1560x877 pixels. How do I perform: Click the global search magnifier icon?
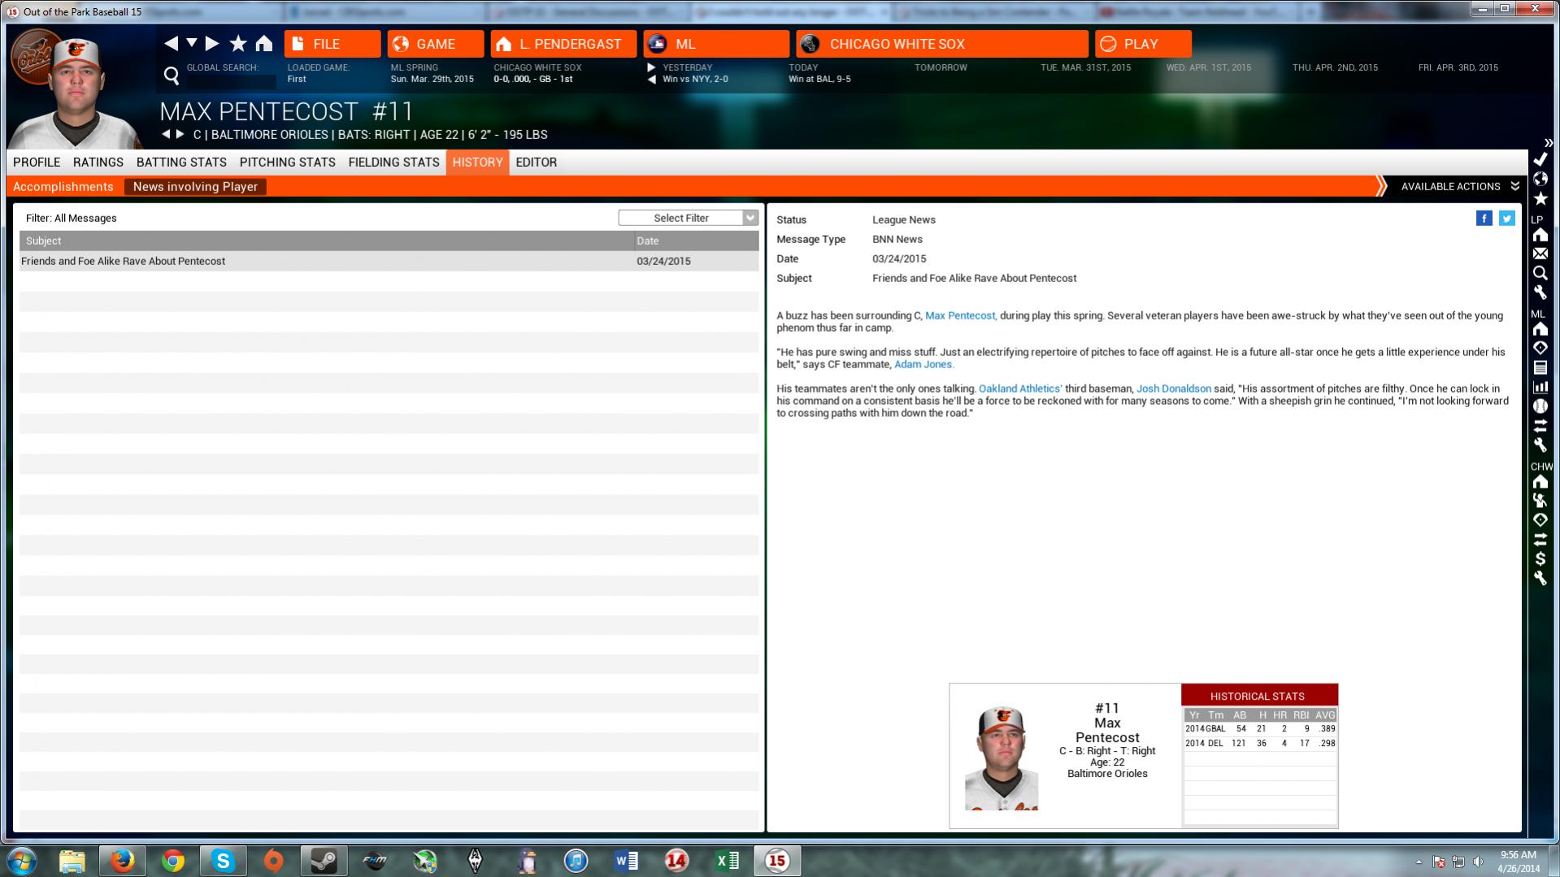click(x=172, y=76)
